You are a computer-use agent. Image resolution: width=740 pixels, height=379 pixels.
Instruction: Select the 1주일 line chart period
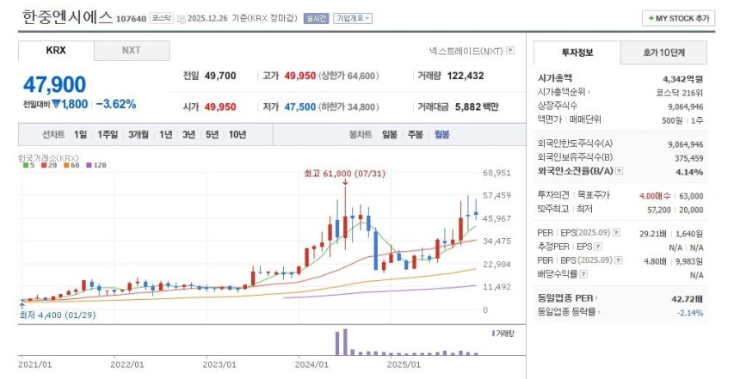click(x=108, y=135)
